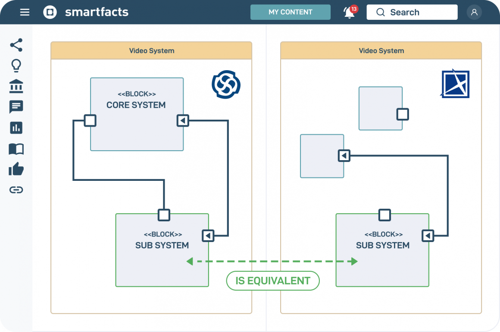
Task: Open the Documentation book icon
Action: click(x=16, y=148)
